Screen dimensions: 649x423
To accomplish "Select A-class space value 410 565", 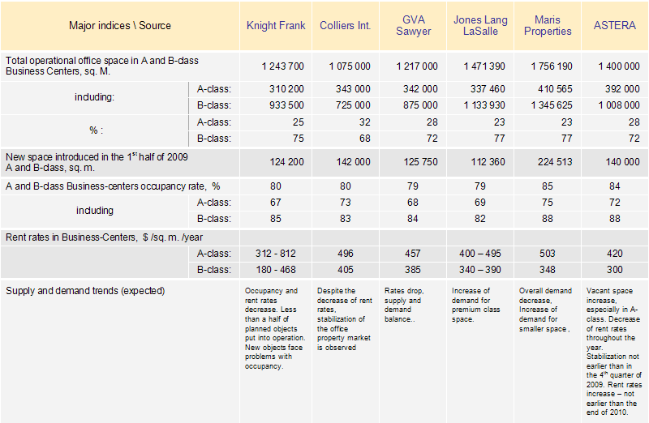I will click(x=555, y=89).
